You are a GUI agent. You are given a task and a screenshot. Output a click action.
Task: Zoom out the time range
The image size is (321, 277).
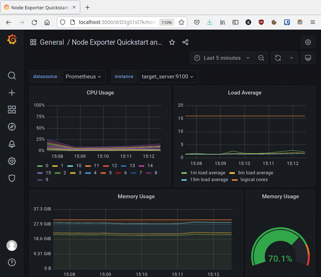[261, 58]
